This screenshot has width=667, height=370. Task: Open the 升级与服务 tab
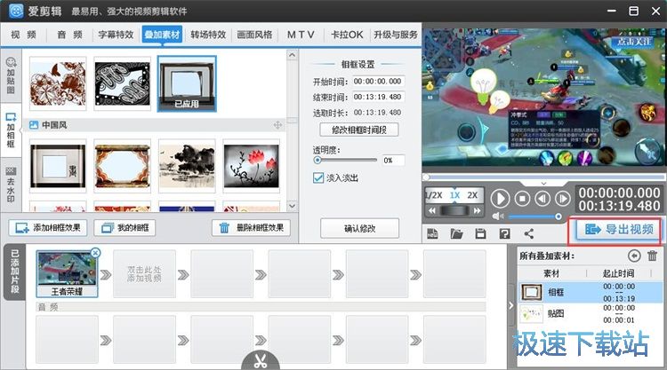tap(396, 35)
